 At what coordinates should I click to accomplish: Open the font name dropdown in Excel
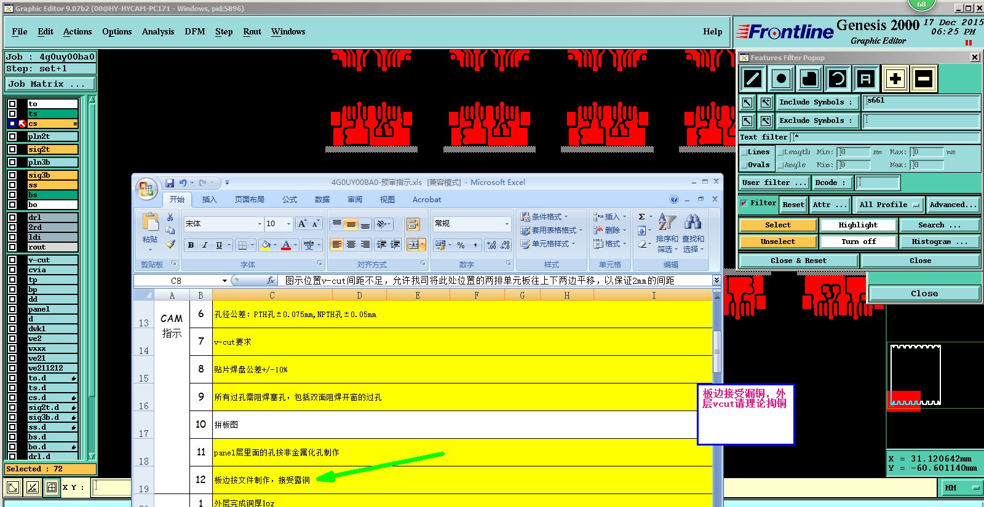tap(260, 224)
